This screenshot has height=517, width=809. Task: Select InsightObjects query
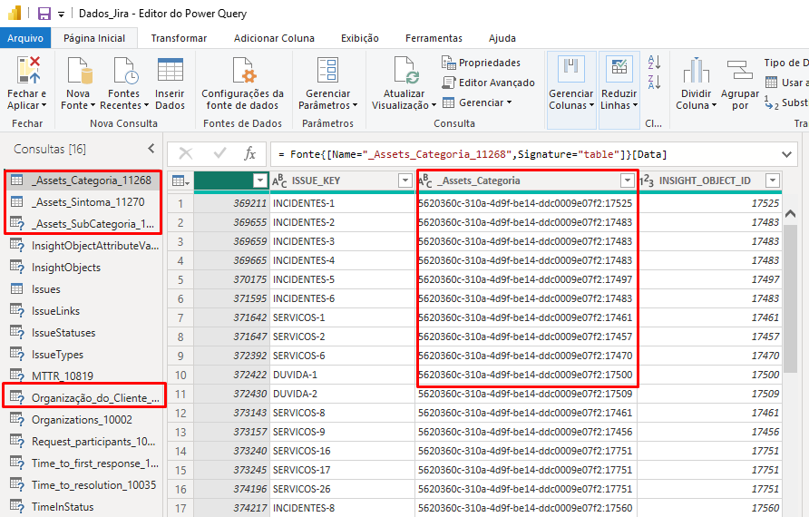[83, 268]
